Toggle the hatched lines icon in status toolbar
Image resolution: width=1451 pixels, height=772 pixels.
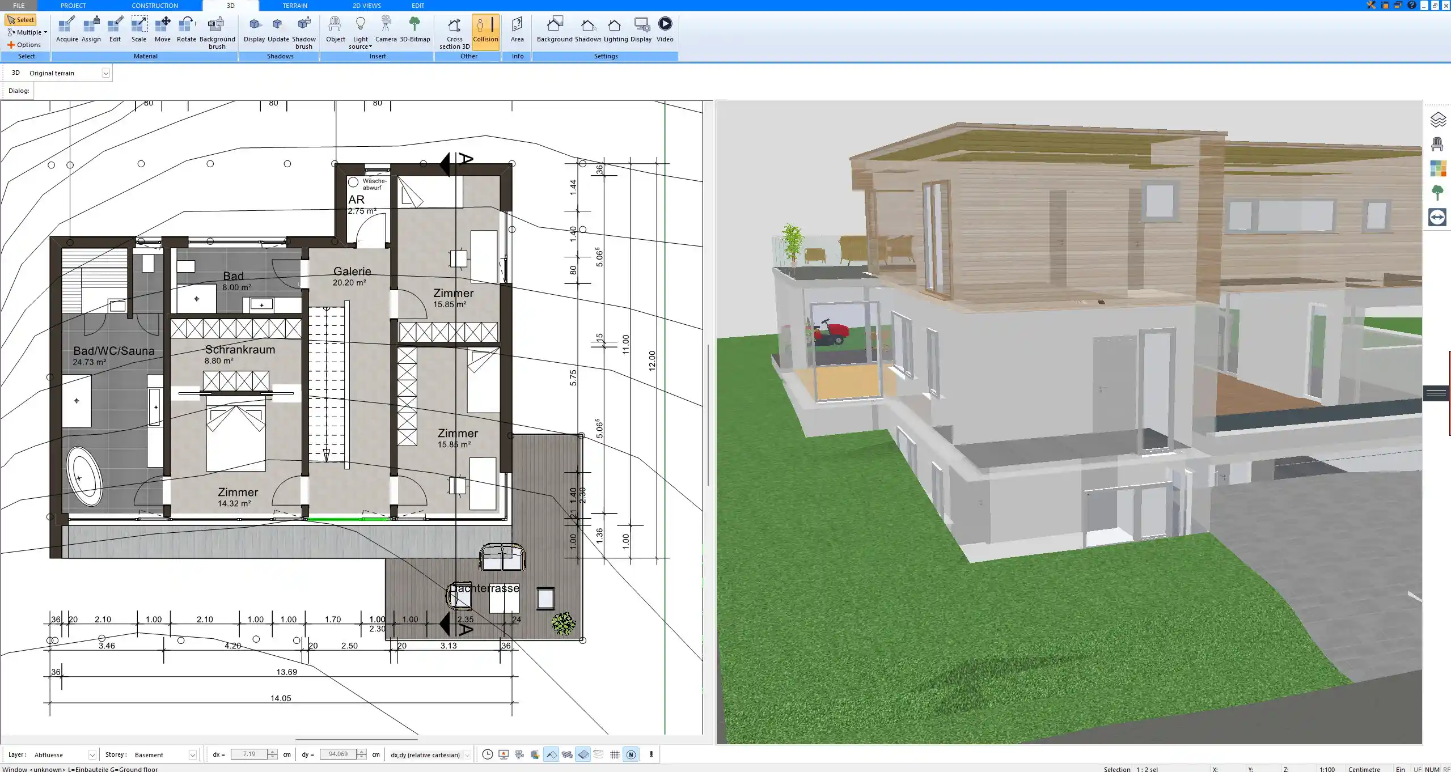pos(567,754)
